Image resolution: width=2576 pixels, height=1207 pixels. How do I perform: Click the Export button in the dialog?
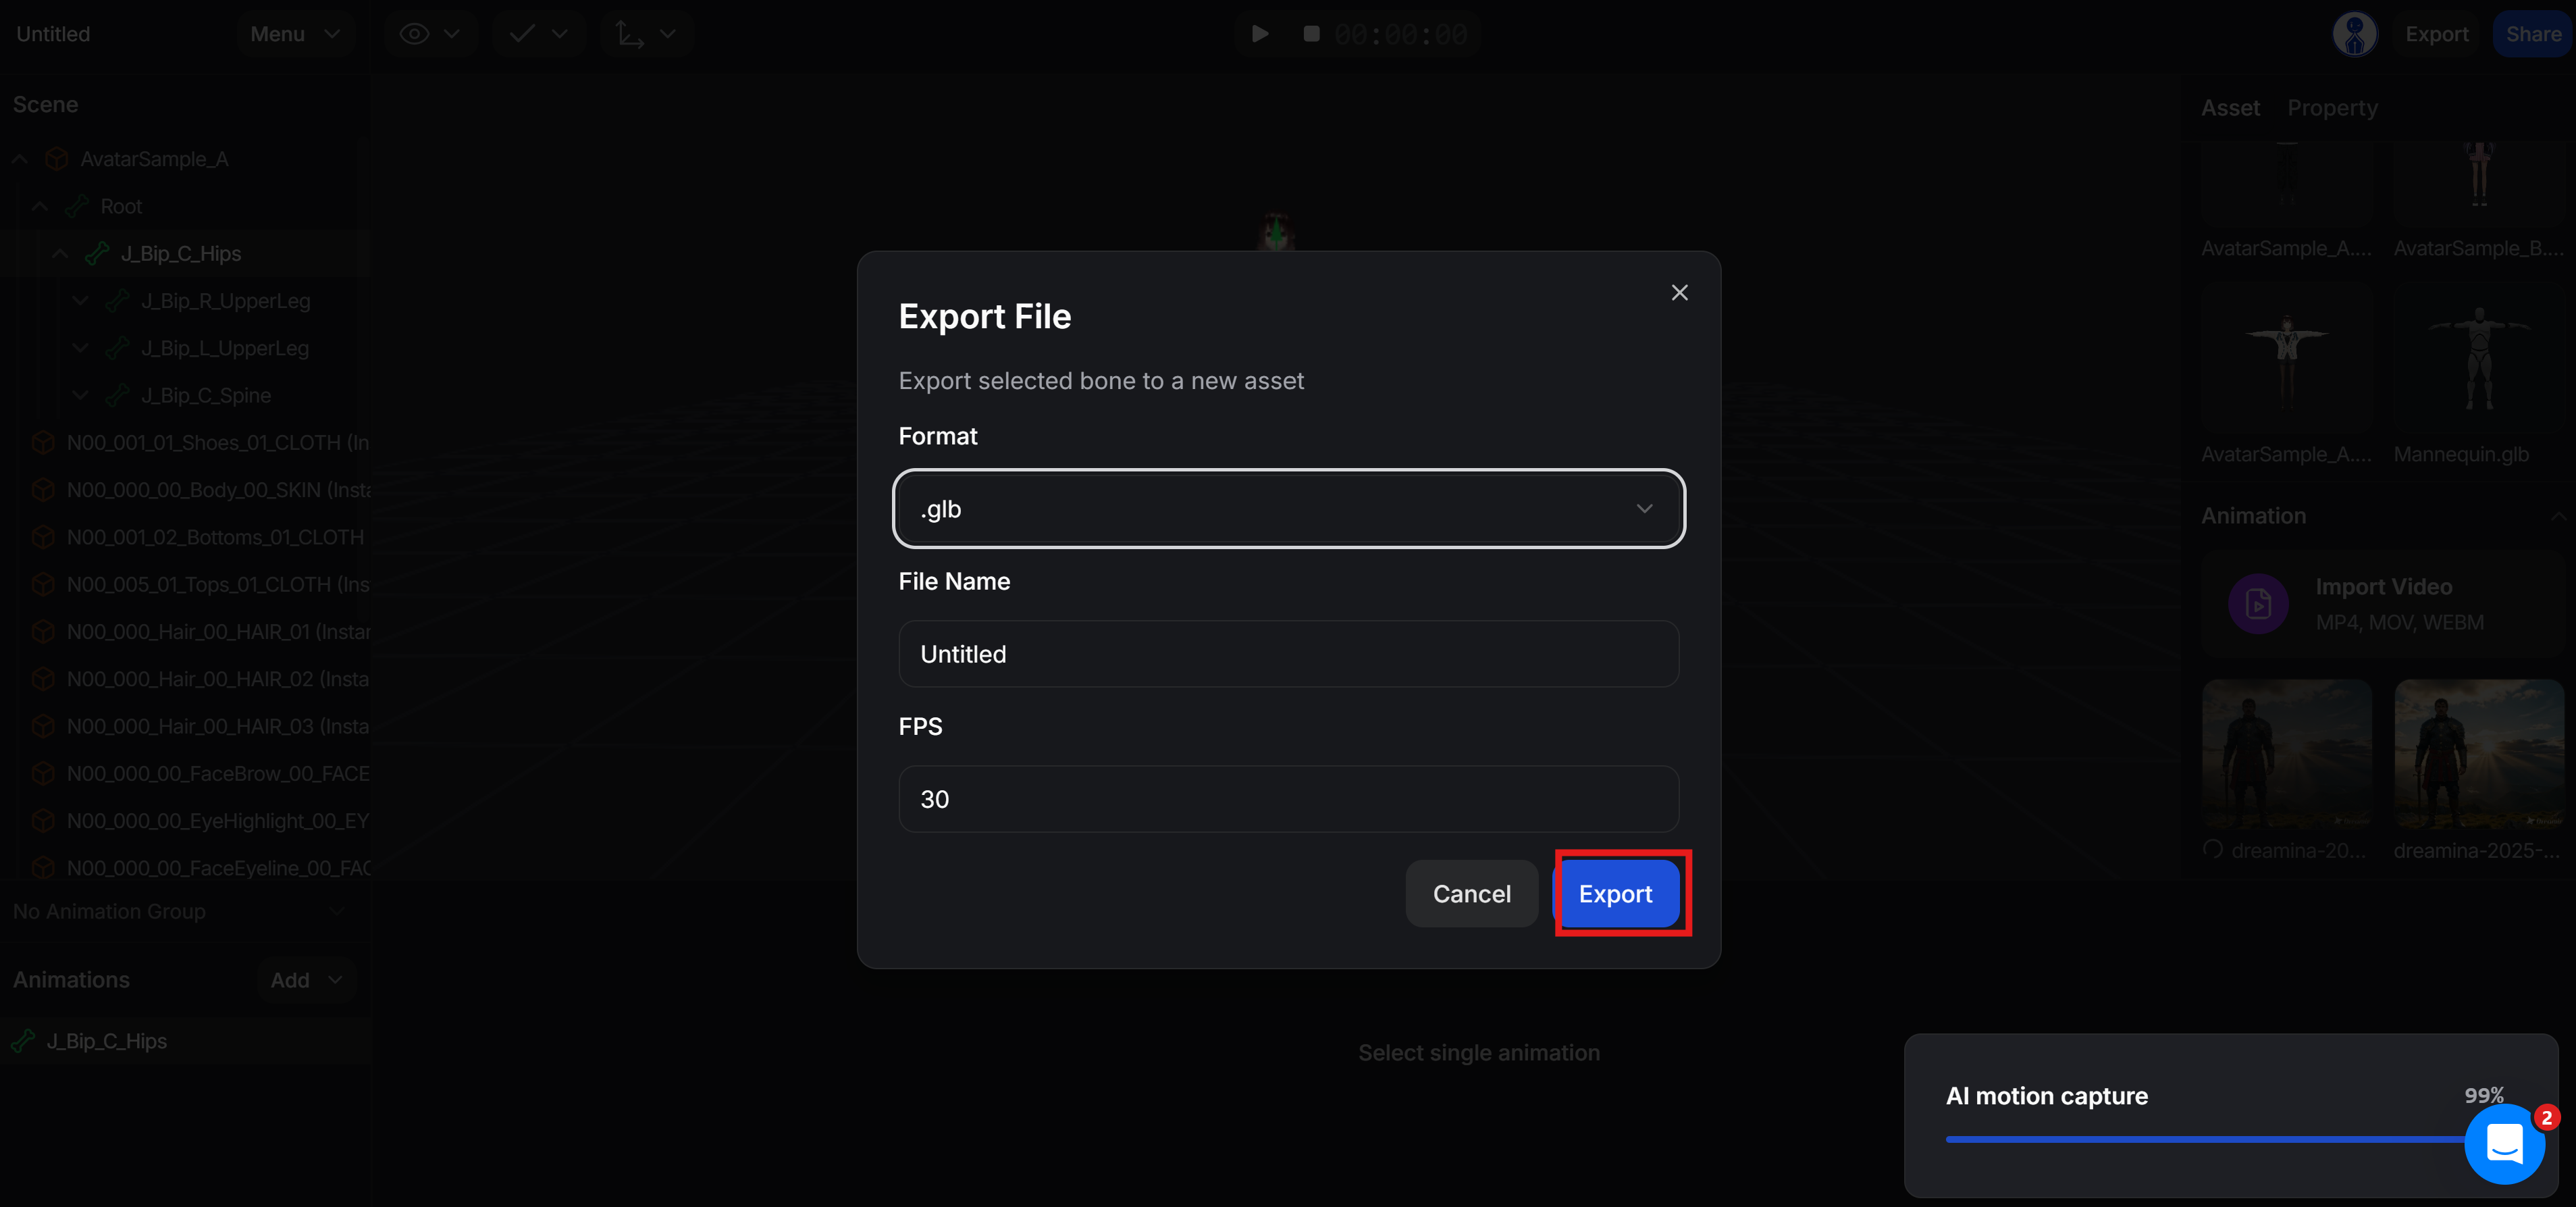[x=1617, y=893]
